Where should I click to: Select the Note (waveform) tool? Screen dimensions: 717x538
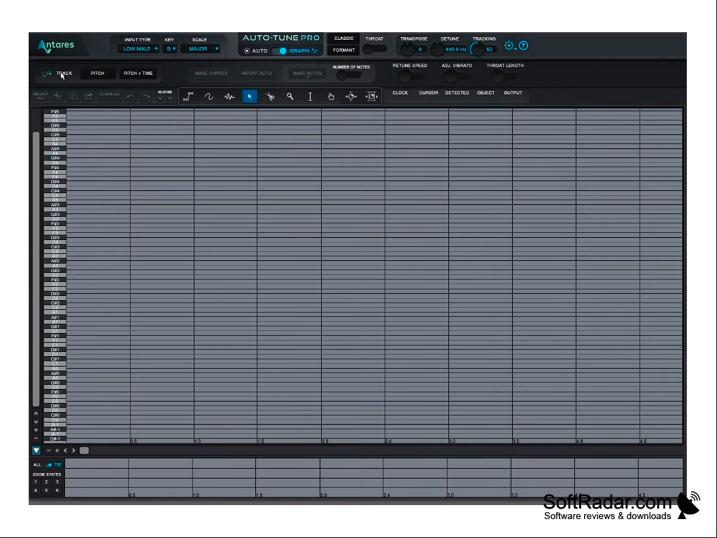pyautogui.click(x=229, y=97)
